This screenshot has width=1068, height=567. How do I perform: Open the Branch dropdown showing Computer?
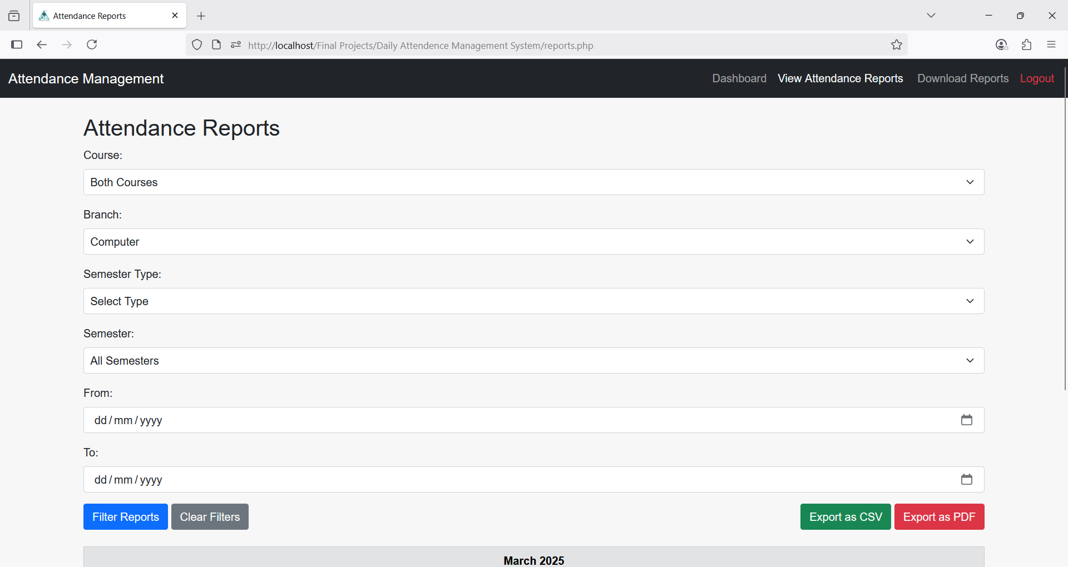click(x=533, y=242)
